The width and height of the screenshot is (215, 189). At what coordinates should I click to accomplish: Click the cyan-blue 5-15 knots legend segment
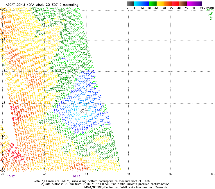141,3
